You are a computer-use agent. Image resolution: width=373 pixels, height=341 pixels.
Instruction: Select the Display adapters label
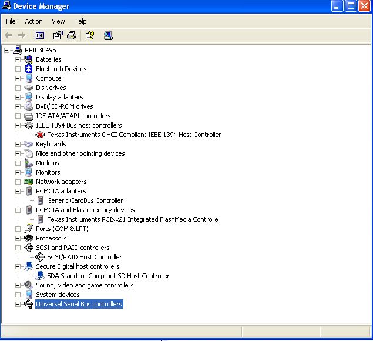pyautogui.click(x=59, y=97)
